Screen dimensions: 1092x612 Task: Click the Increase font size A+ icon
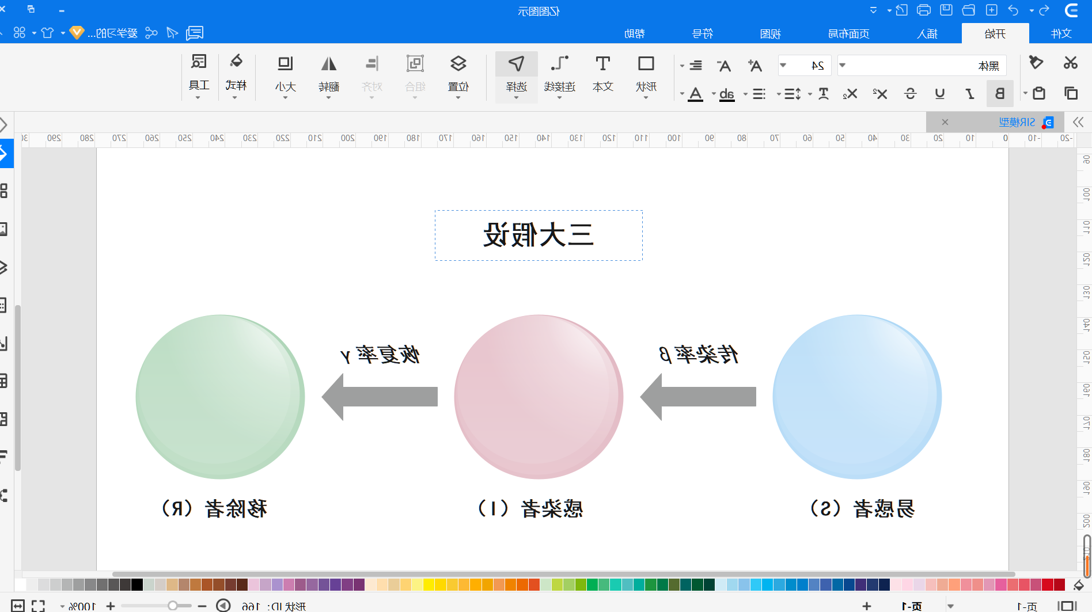coord(754,66)
